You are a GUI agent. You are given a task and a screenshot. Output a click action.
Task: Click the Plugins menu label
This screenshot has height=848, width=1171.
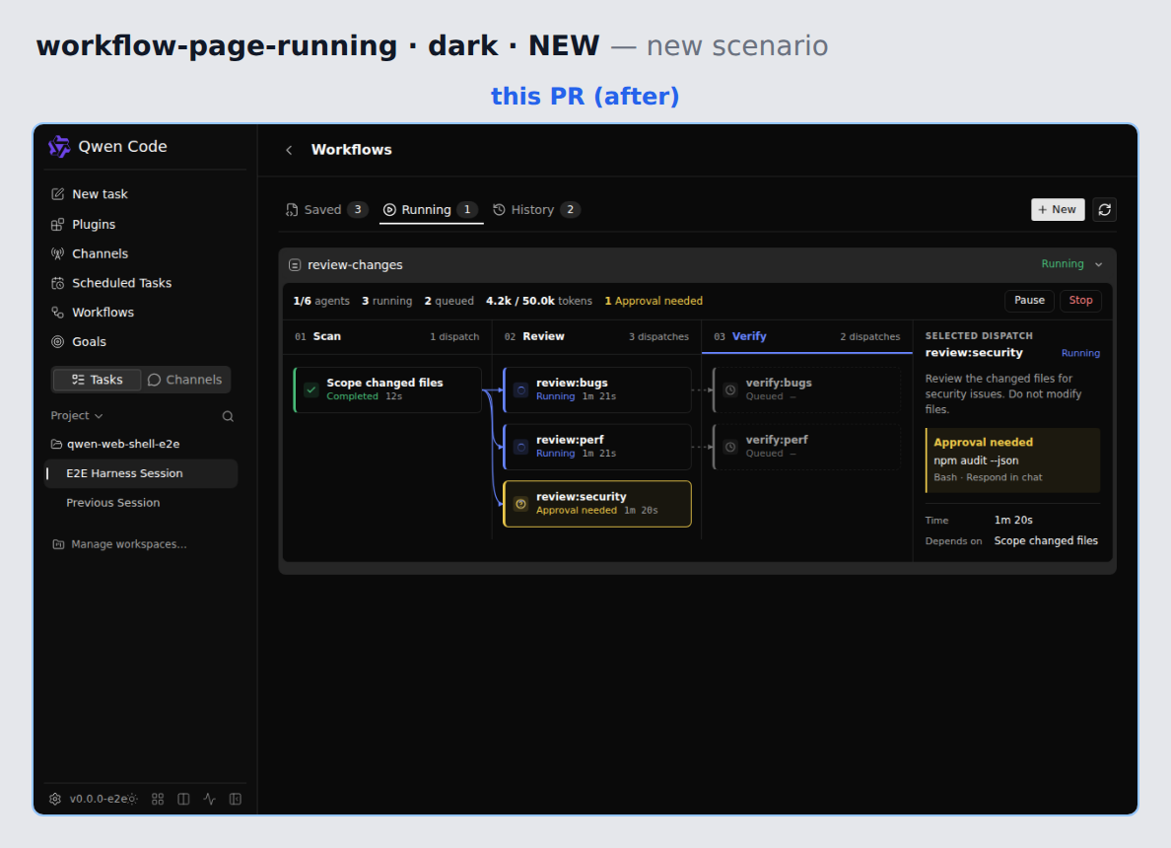(x=94, y=224)
